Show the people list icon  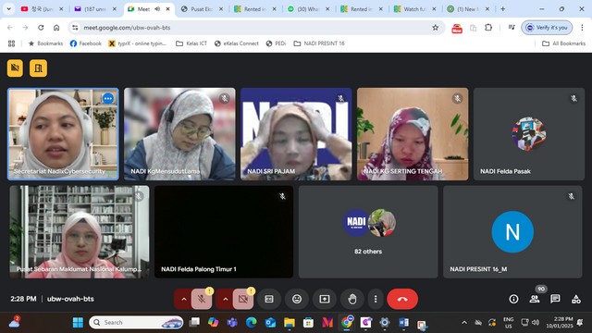(x=535, y=299)
